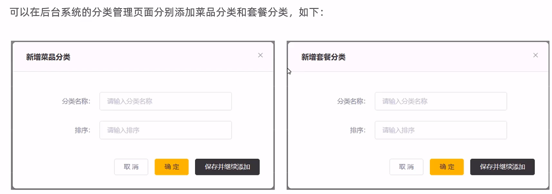Click 保存并继续添加 in 新增菜品分类 dialog
Screen dimensions: 552x194
(227, 167)
